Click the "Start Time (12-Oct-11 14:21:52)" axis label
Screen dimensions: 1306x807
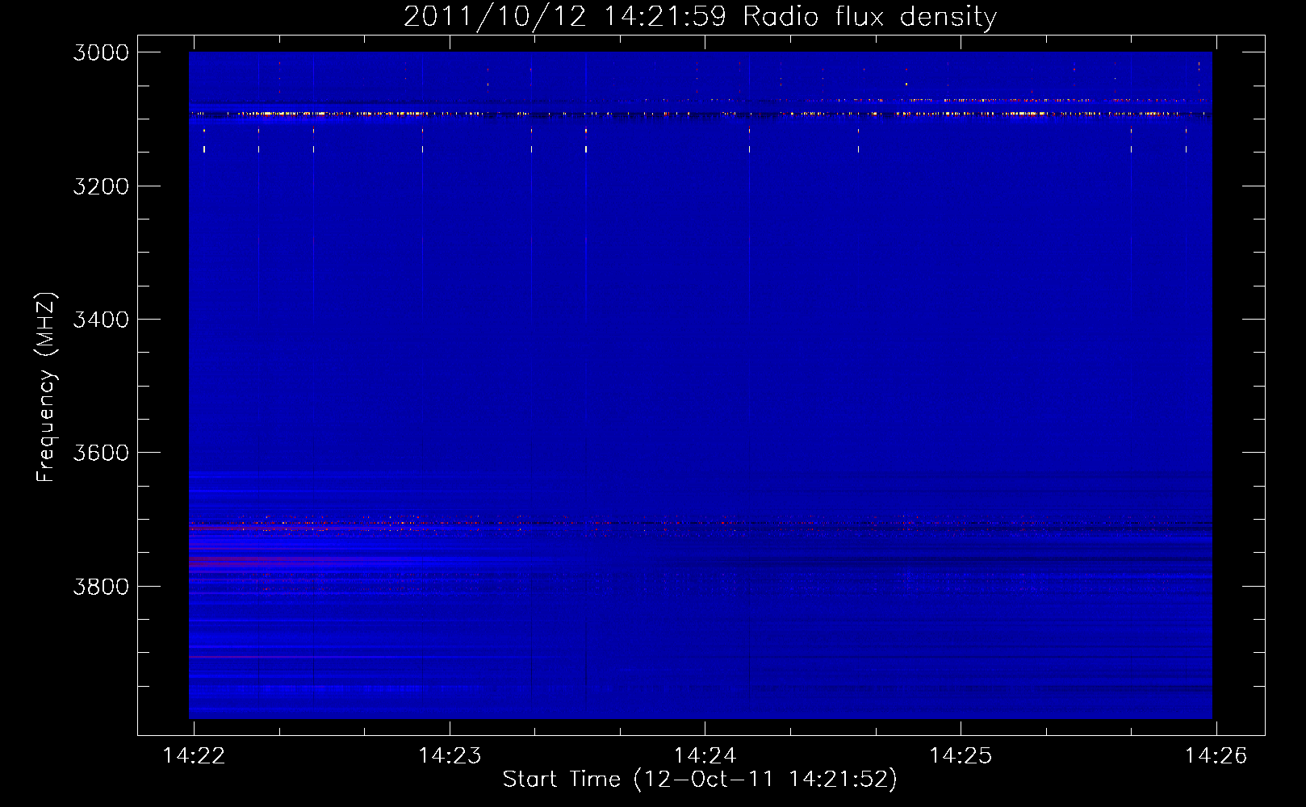click(700, 780)
